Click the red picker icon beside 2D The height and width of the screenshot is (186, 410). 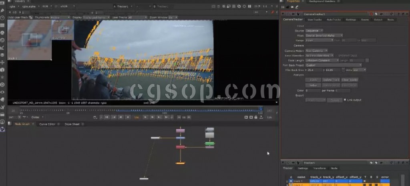[x=273, y=12]
